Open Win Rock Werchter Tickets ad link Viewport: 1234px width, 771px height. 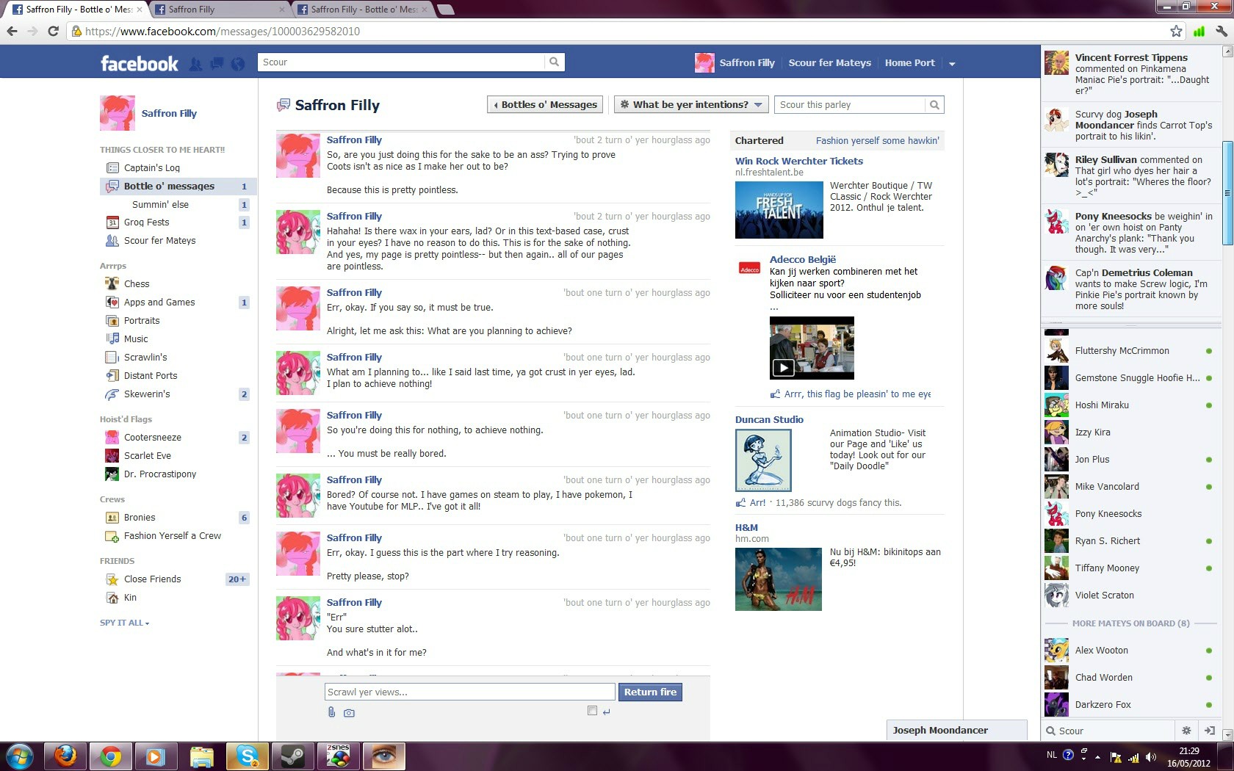799,161
